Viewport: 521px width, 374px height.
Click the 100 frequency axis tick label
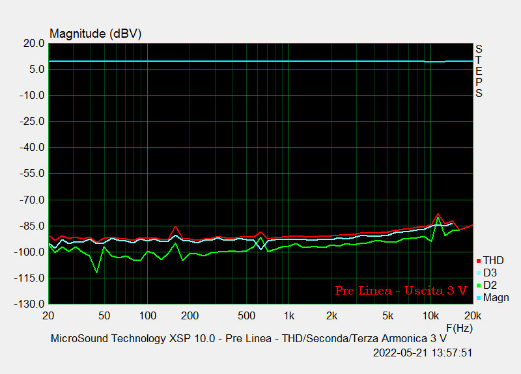(x=148, y=315)
